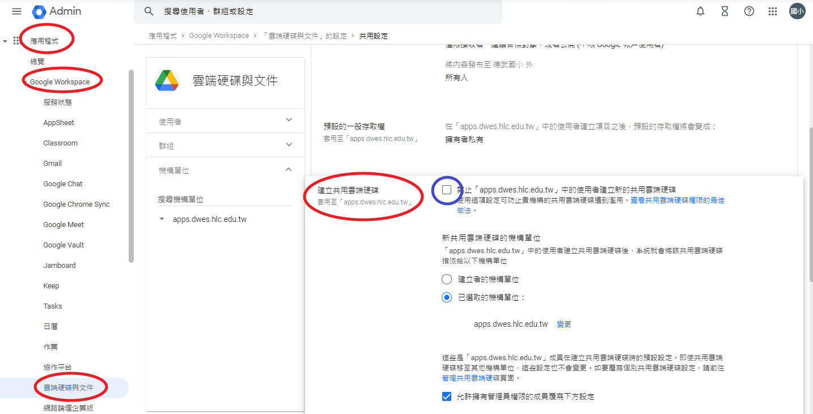Open the hourglass tasks icon
Screen dimensions: 813x414
[x=725, y=11]
